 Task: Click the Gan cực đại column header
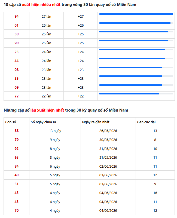(x=146, y=122)
